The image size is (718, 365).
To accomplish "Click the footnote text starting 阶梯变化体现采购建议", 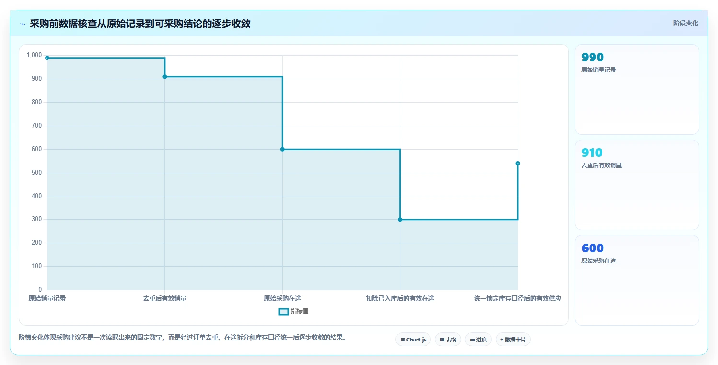I will 183,337.
